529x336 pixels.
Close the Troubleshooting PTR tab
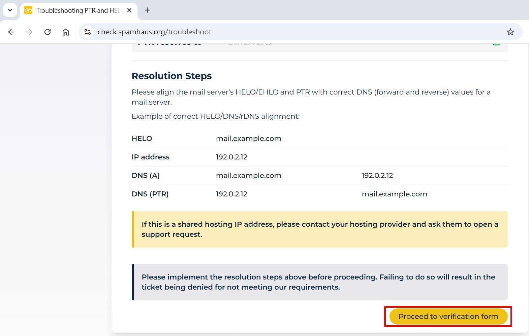pos(129,10)
